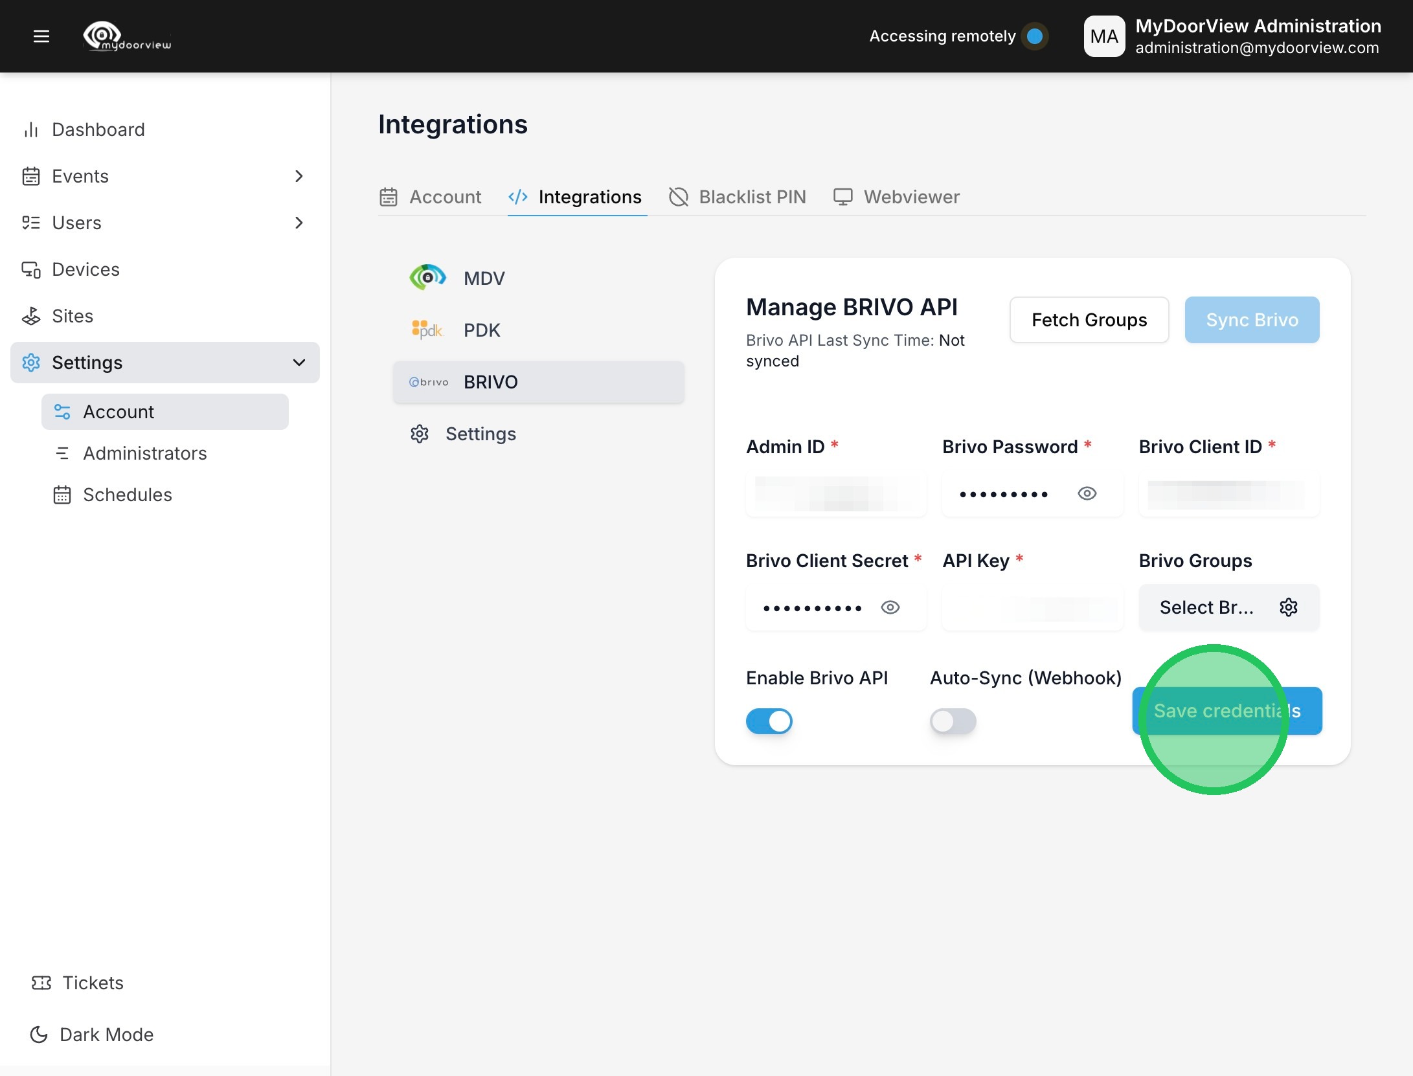Collapse the Settings sidebar section
This screenshot has width=1413, height=1076.
coord(299,363)
